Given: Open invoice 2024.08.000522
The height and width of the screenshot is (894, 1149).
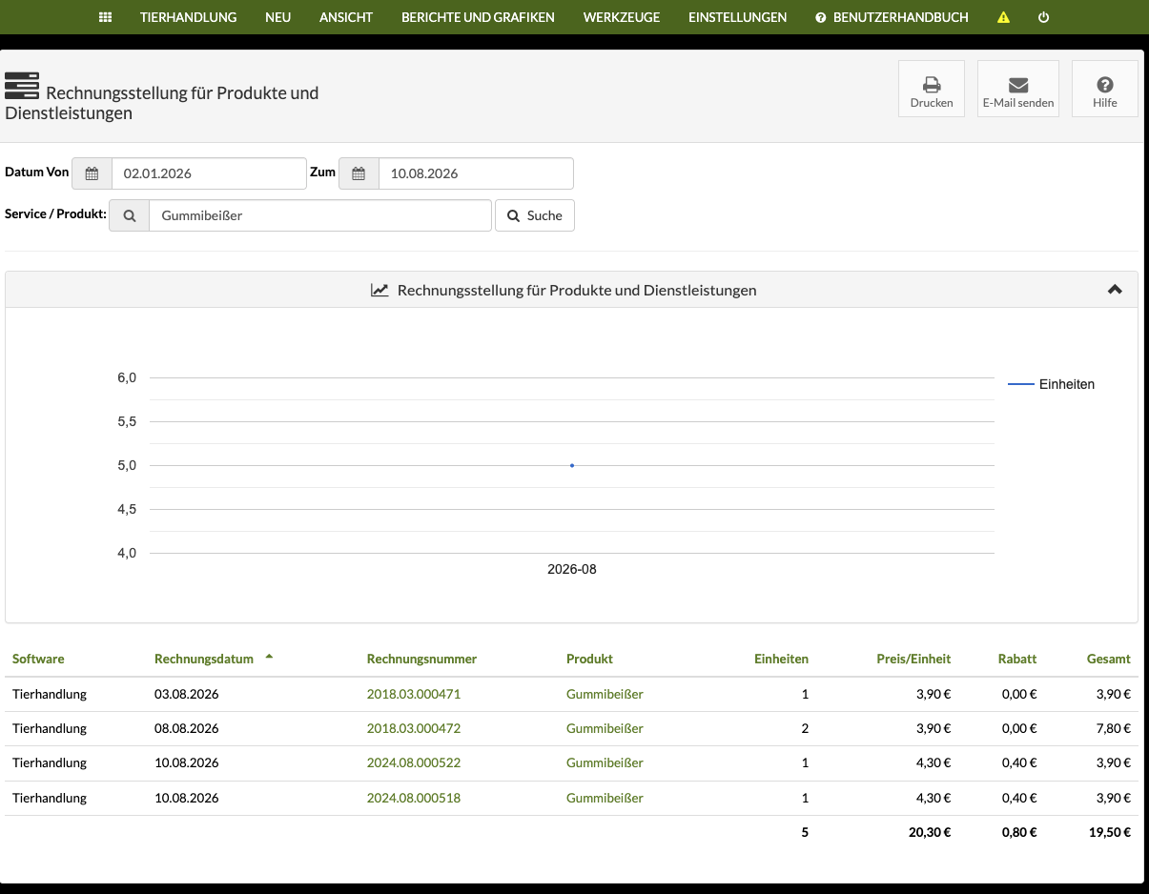Looking at the screenshot, I should [414, 762].
